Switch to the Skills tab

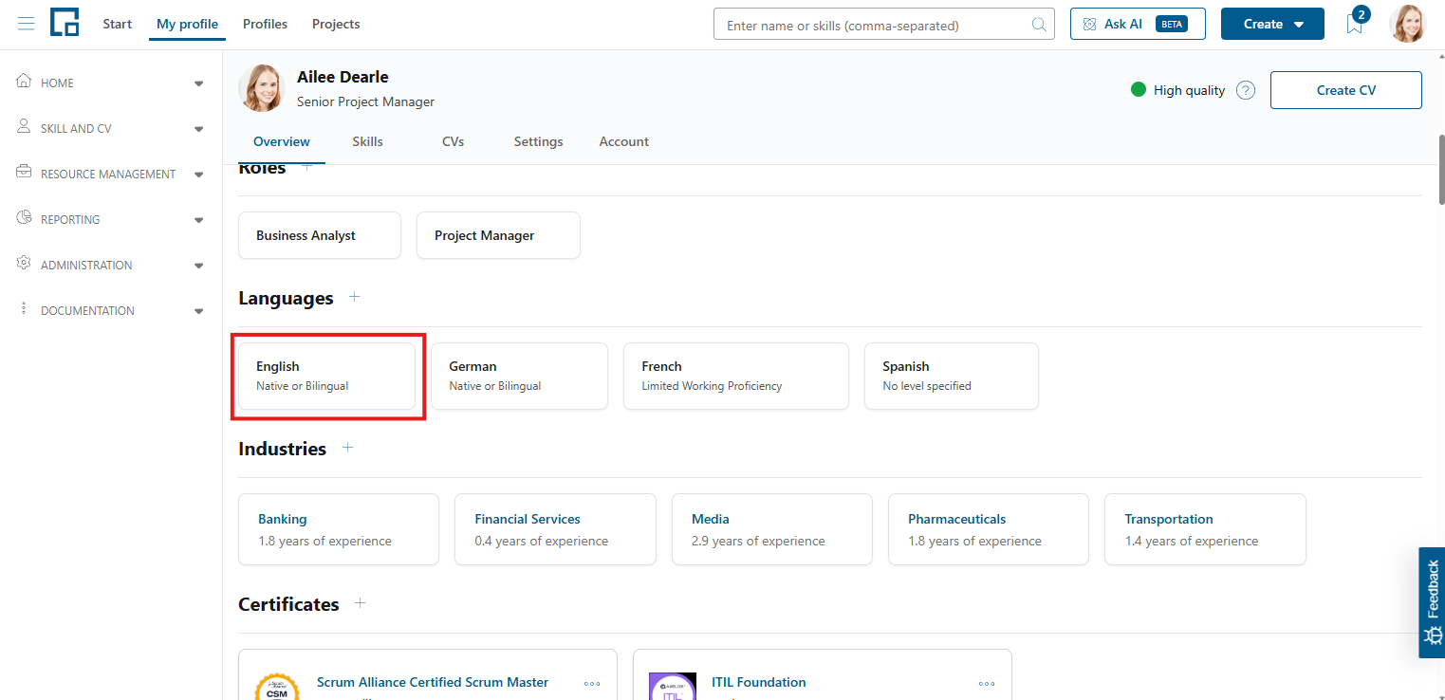tap(367, 141)
